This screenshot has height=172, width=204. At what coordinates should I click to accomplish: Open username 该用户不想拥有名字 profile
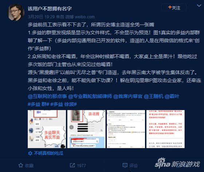[x=50, y=9]
